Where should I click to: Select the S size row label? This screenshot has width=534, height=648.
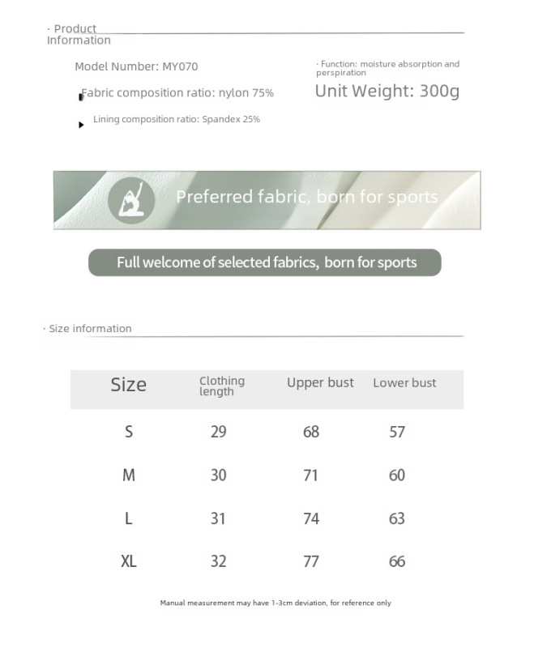coord(129,432)
